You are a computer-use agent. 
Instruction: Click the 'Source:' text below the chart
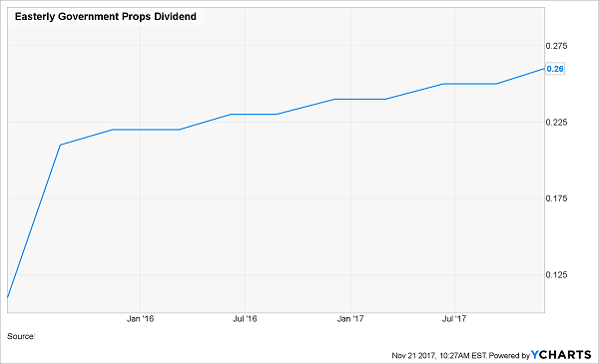point(21,336)
